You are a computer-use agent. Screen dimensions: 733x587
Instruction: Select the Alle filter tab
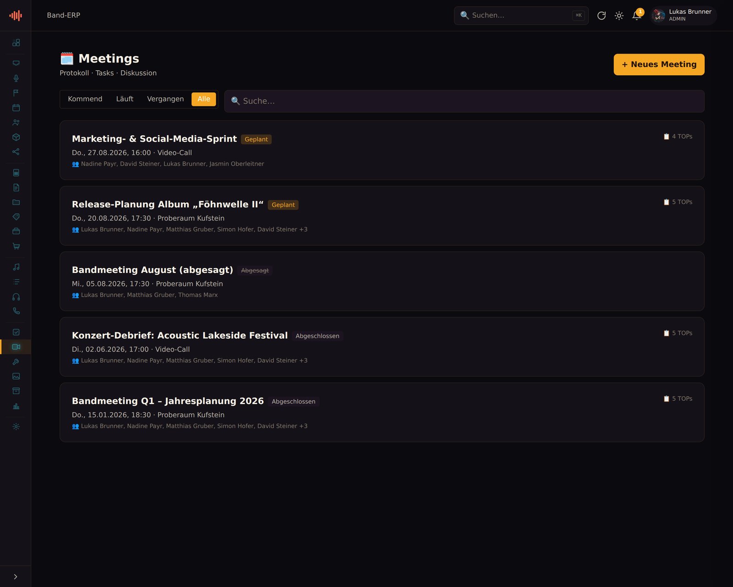point(204,99)
